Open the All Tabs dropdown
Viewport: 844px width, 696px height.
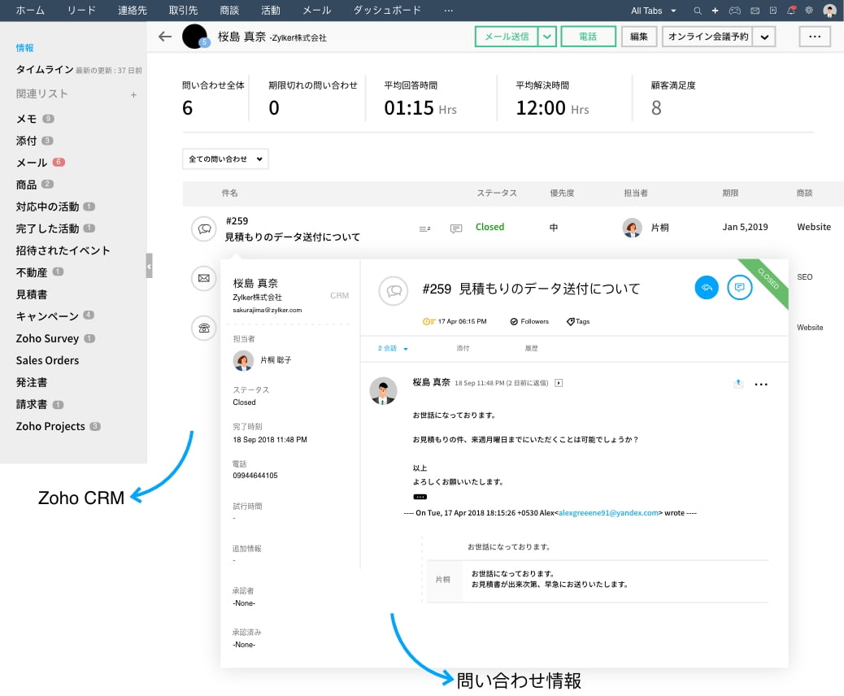(653, 11)
